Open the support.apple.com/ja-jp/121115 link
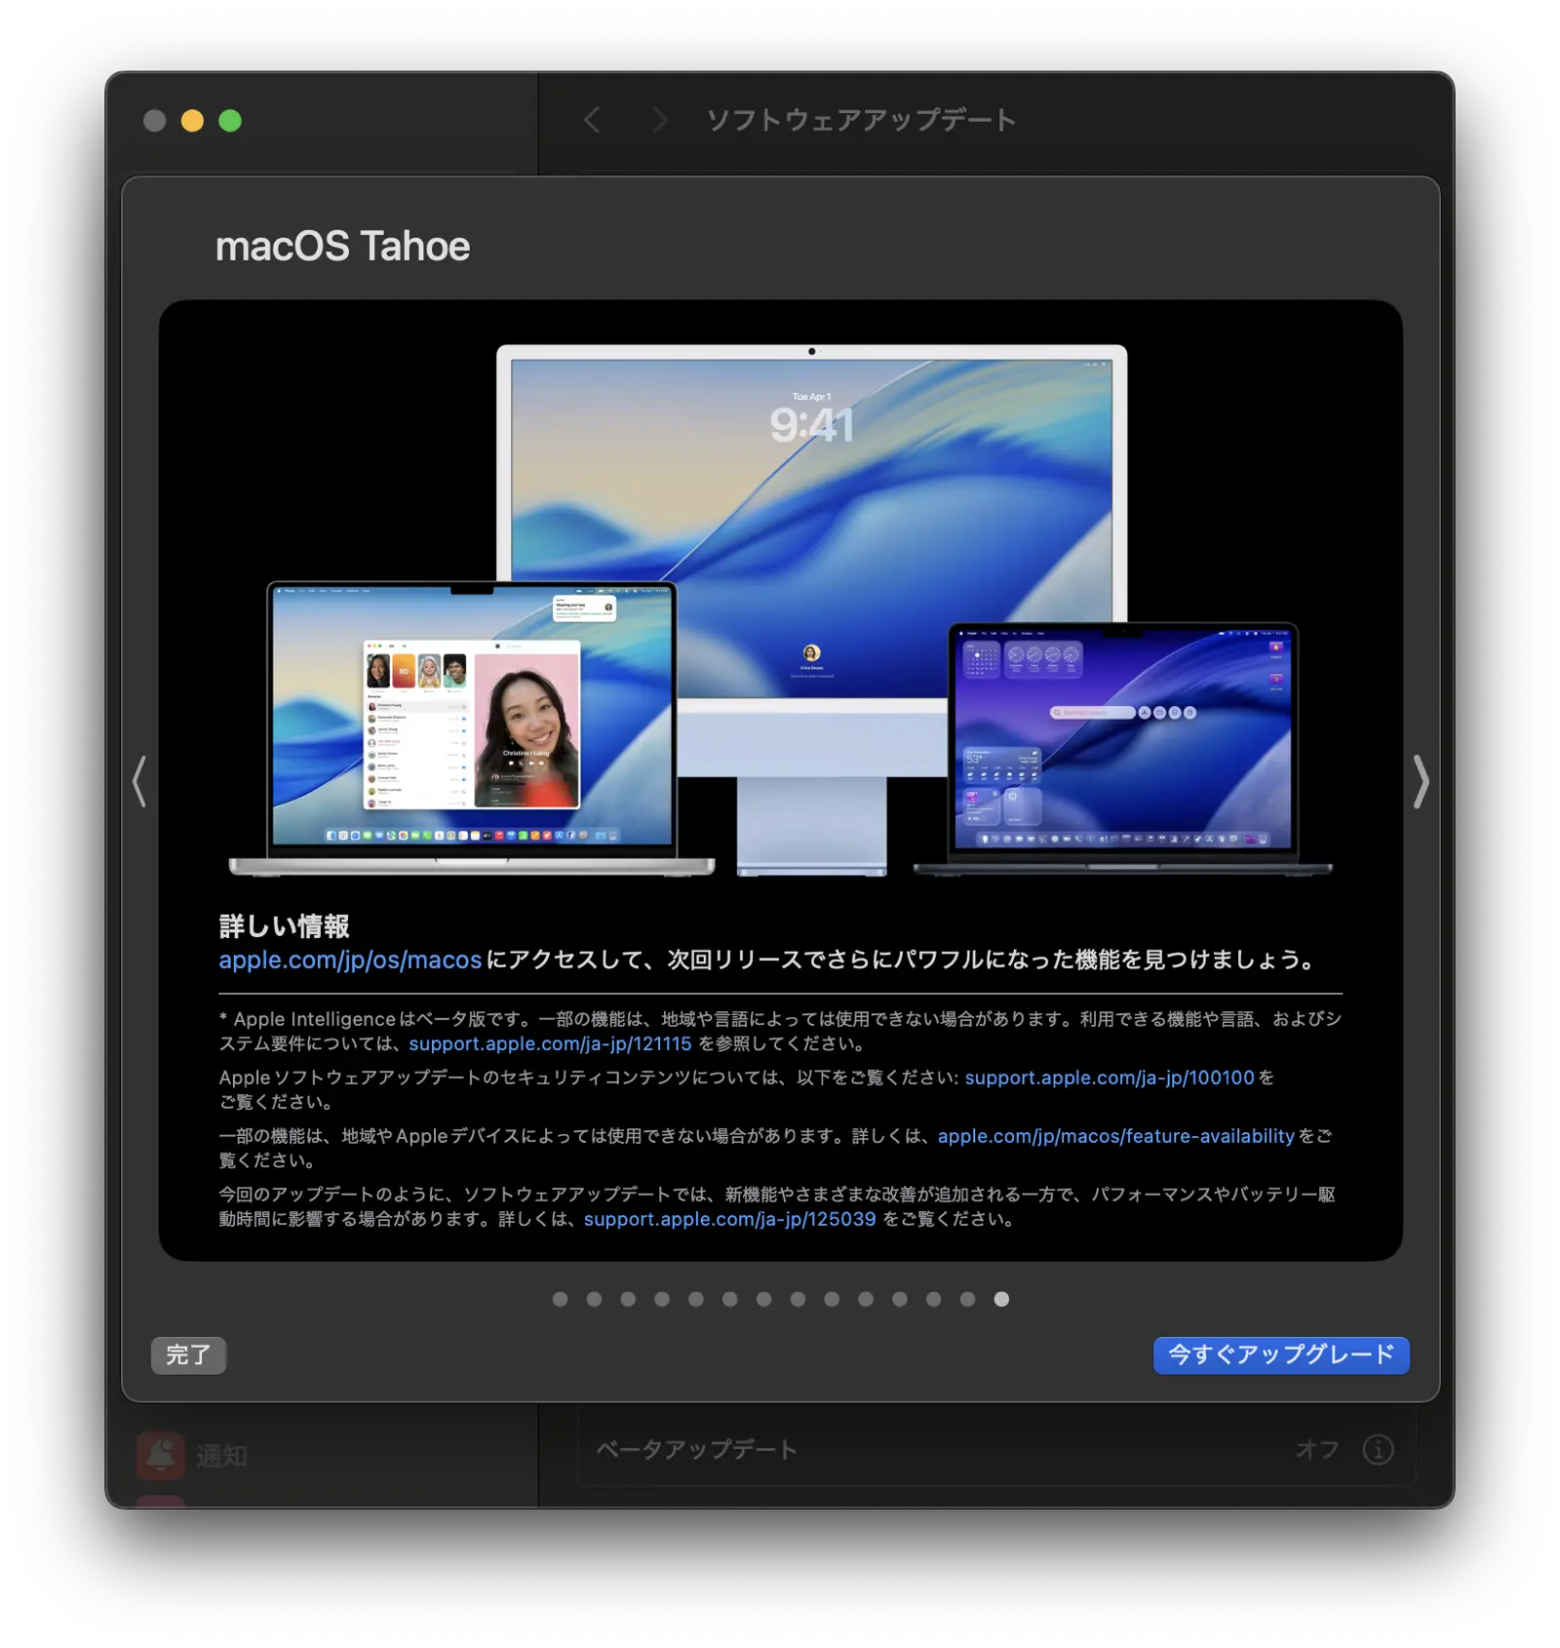 [x=550, y=1043]
